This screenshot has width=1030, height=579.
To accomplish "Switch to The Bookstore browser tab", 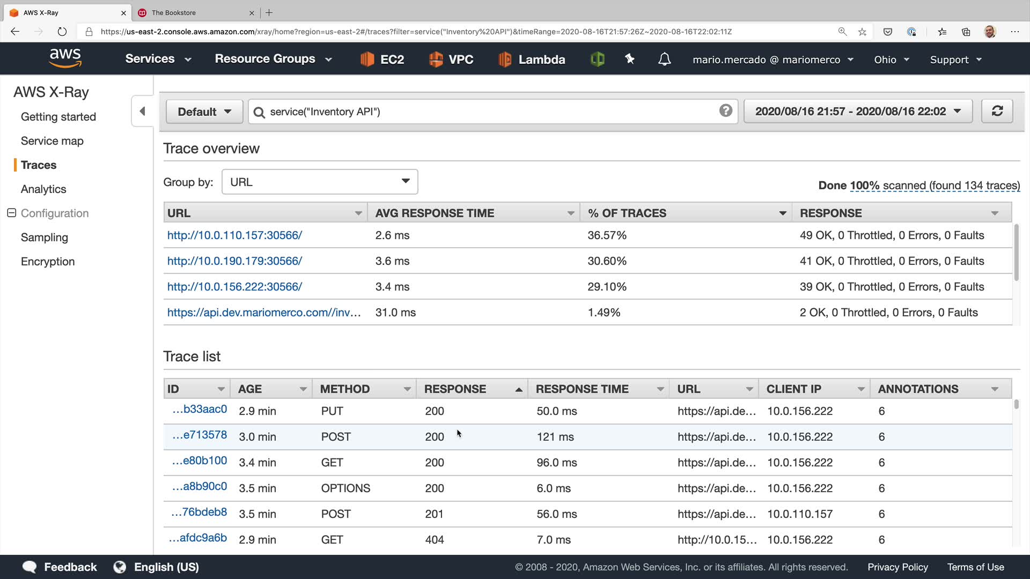I will click(174, 12).
